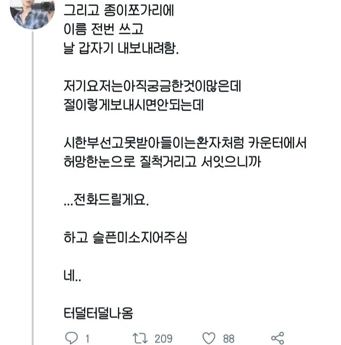The width and height of the screenshot is (341, 345).
Task: Retweet this tweet using the arrows icon
Action: (140, 338)
